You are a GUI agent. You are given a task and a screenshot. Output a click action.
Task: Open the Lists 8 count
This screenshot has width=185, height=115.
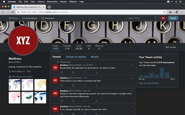pyautogui.click(x=89, y=47)
